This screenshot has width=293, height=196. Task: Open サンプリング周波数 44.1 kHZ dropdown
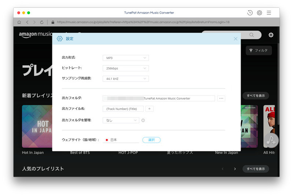pyautogui.click(x=126, y=79)
